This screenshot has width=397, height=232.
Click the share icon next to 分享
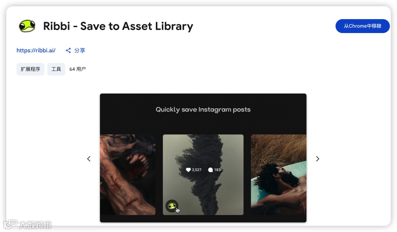(68, 51)
